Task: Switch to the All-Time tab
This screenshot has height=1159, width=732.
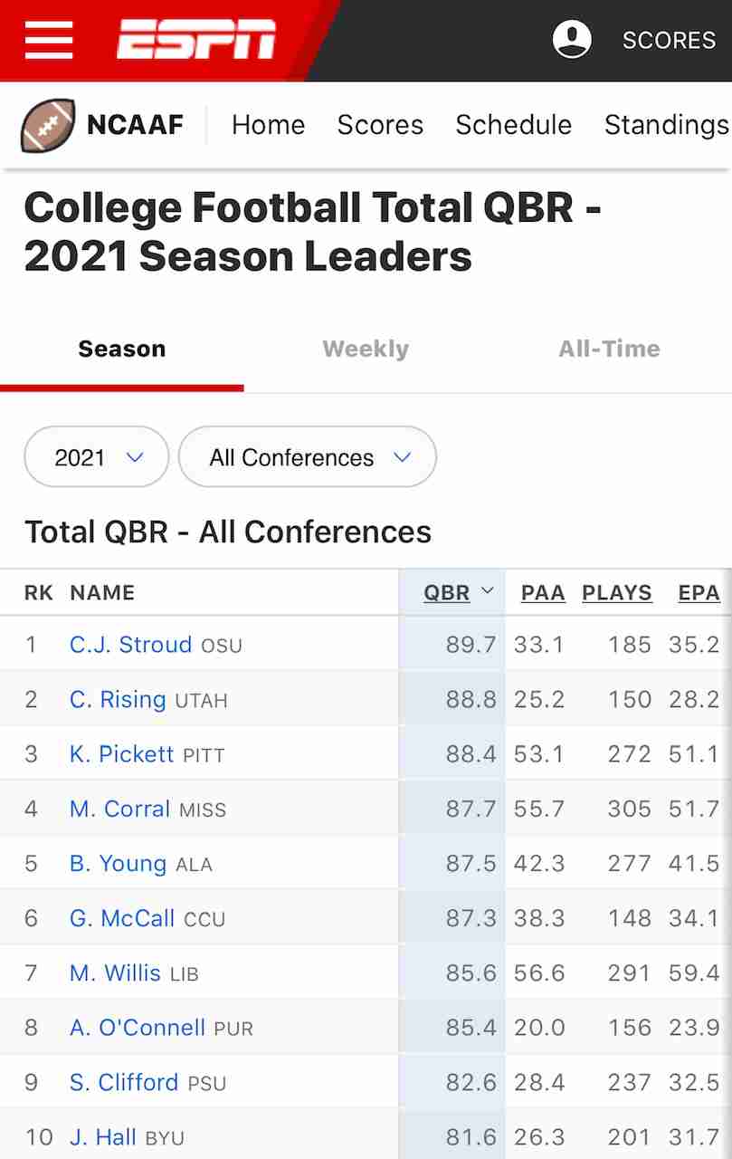Action: tap(609, 349)
